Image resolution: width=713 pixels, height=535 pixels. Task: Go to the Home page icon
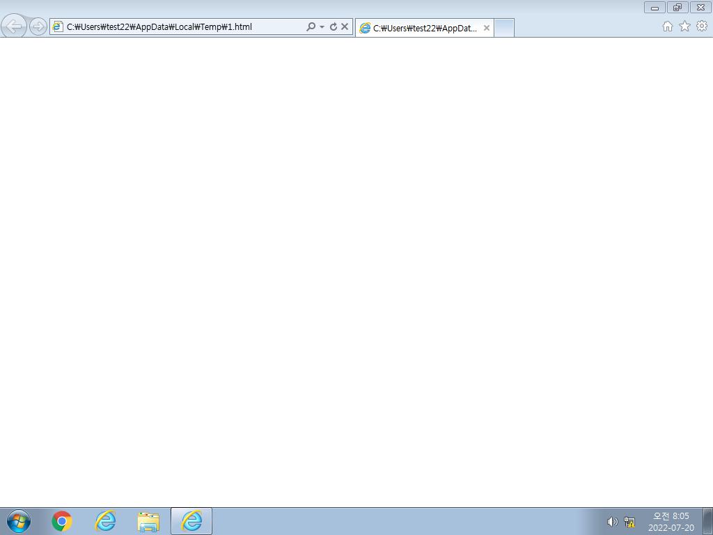click(668, 26)
